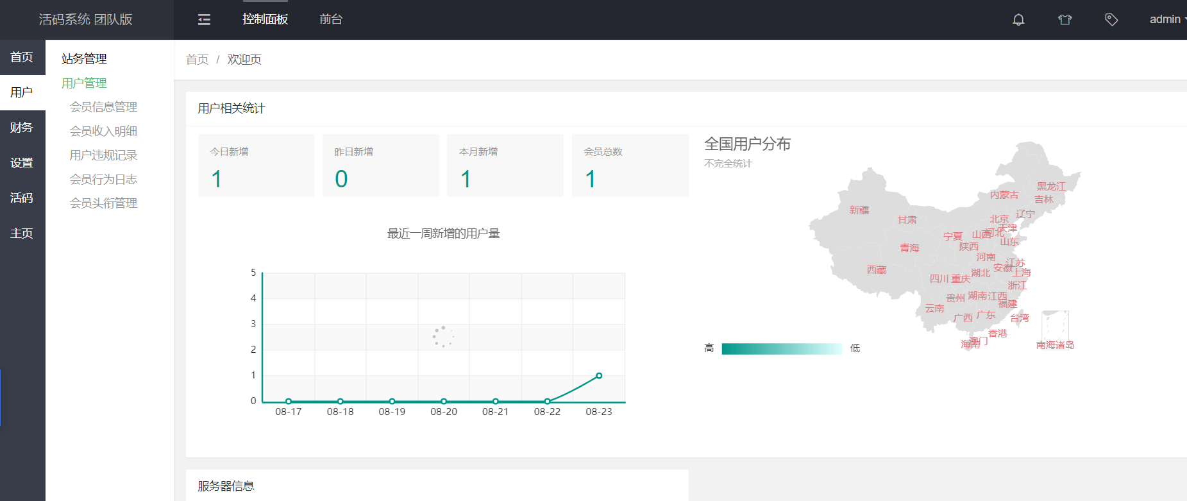Viewport: 1187px width, 501px height.
Task: Collapse the sidebar with the menu-fold icon
Action: pos(204,20)
